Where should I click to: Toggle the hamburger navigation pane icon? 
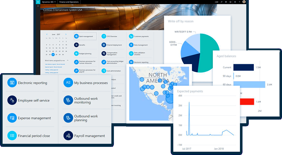pyautogui.click(x=38, y=6)
